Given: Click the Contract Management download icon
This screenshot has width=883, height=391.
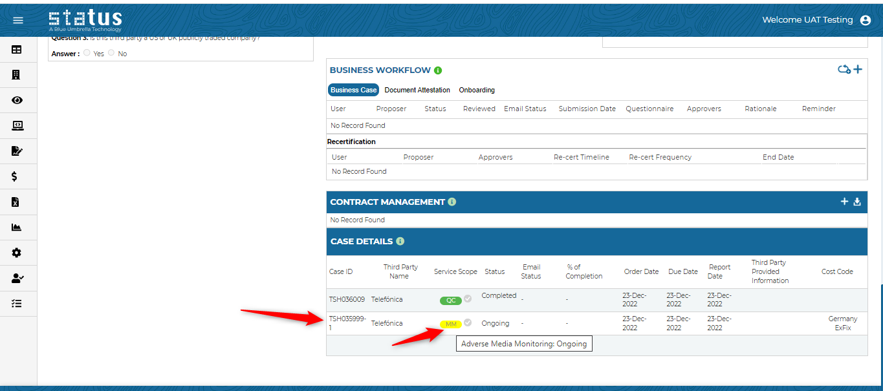Looking at the screenshot, I should (x=857, y=202).
